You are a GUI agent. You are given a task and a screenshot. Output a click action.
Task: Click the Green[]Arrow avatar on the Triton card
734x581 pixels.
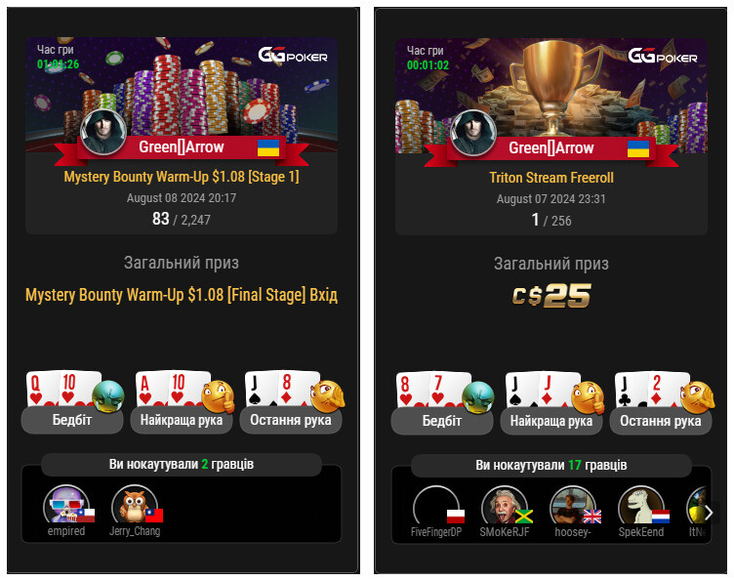(x=473, y=133)
